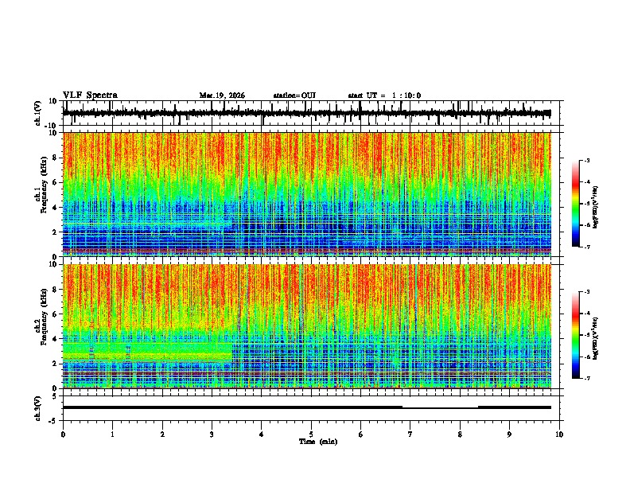This screenshot has width=630, height=487.
Task: Click the ch.3(V) axis label at bottom
Action: (x=38, y=408)
